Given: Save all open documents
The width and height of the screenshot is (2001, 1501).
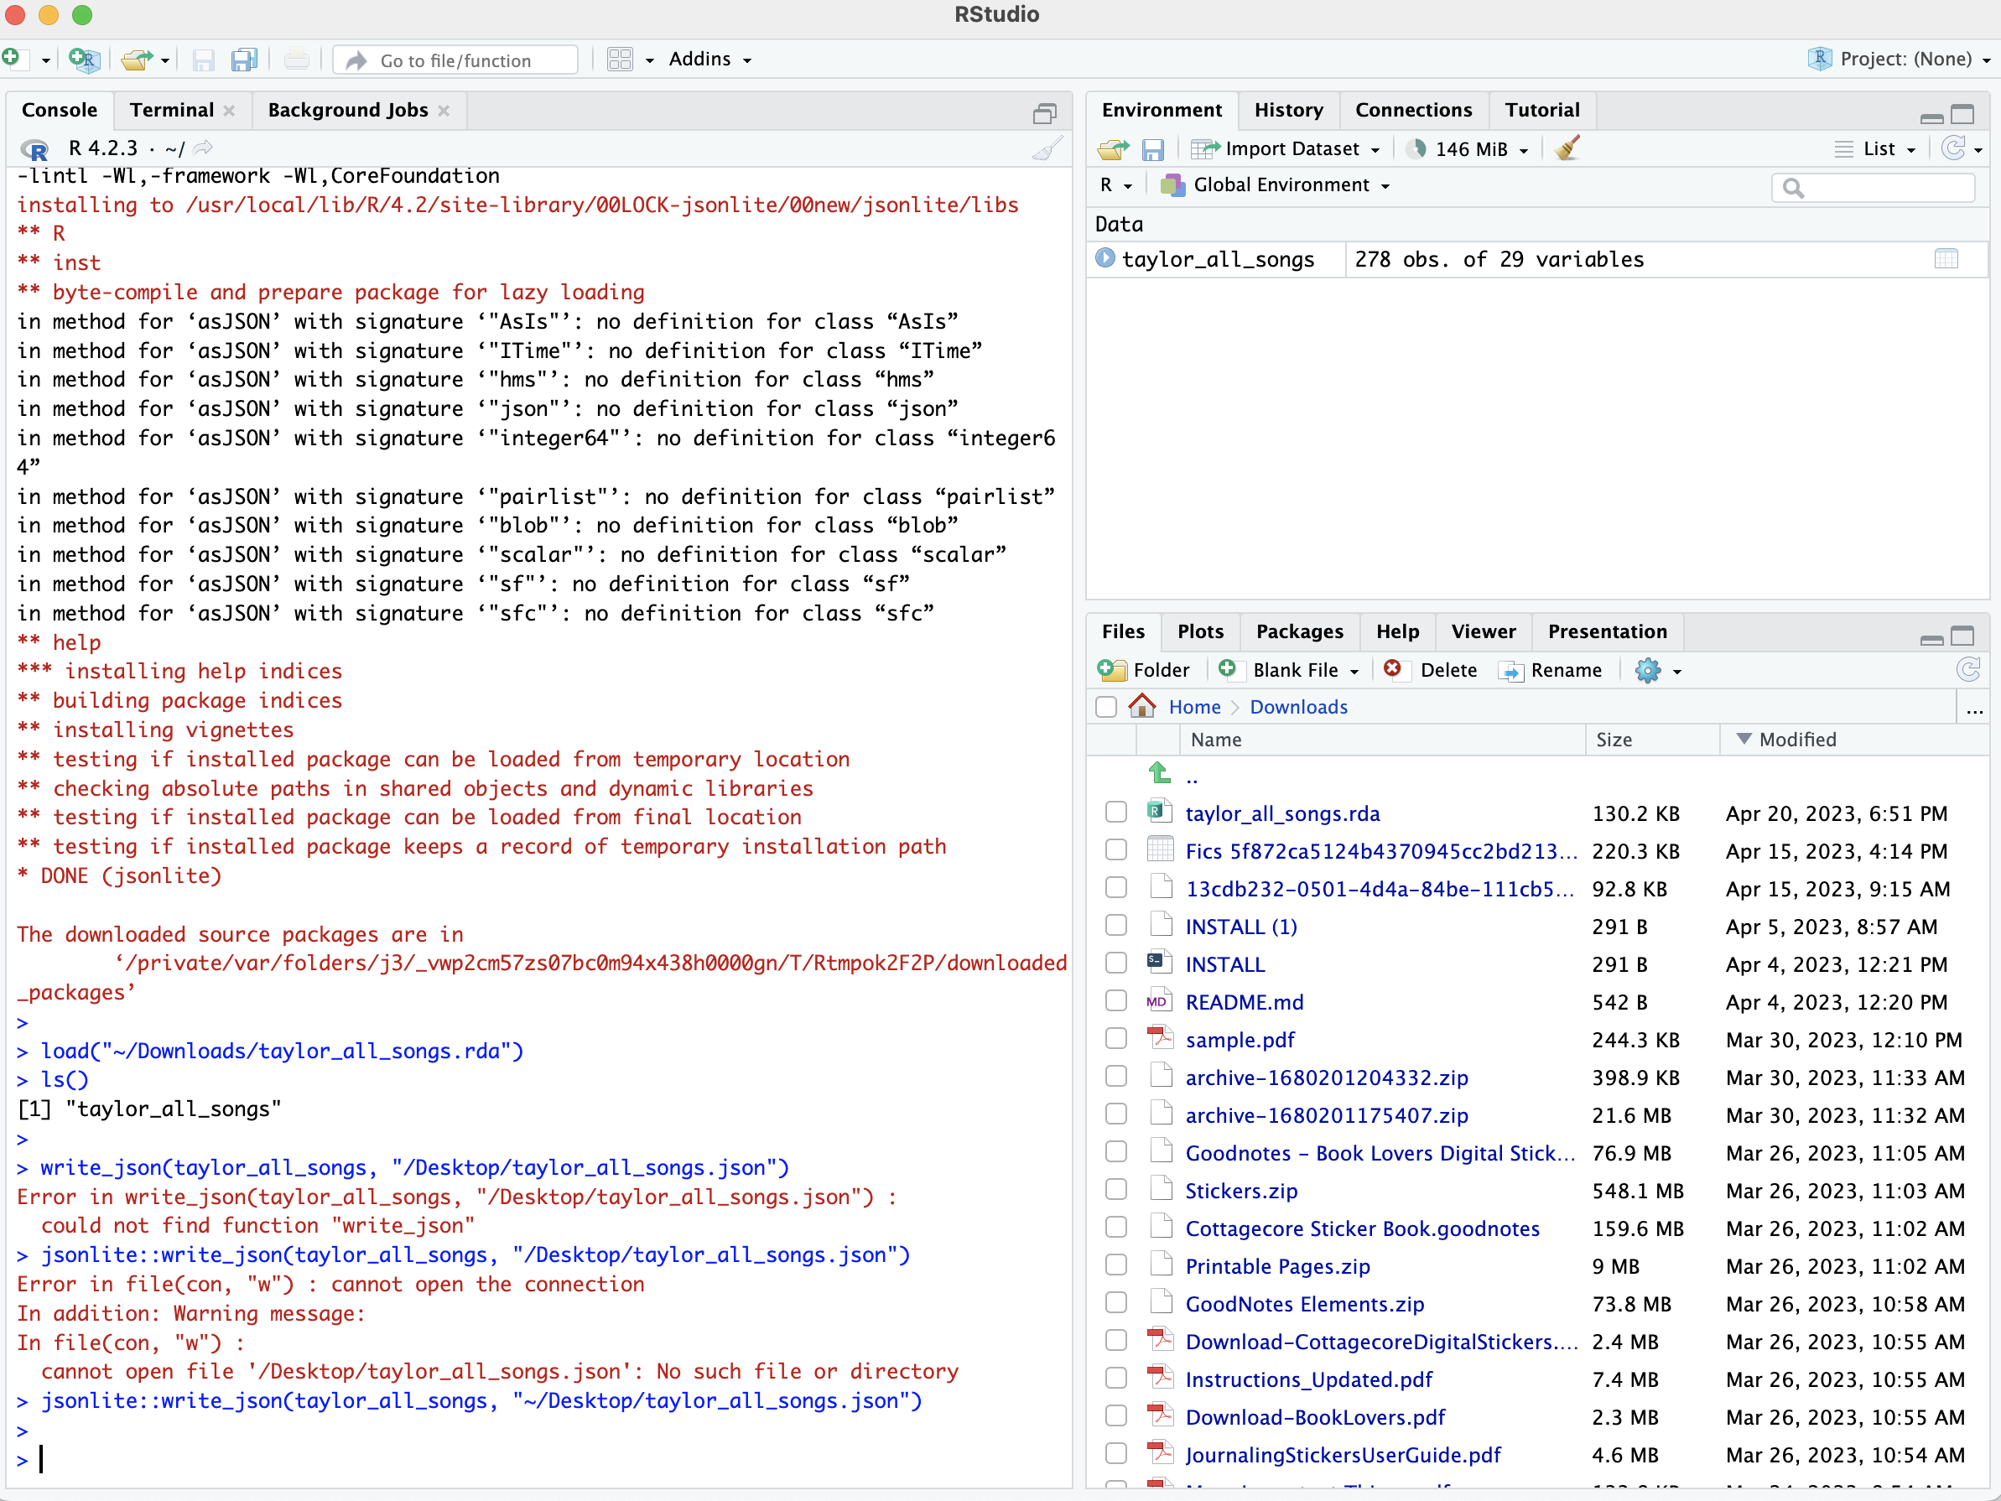Looking at the screenshot, I should (x=243, y=60).
